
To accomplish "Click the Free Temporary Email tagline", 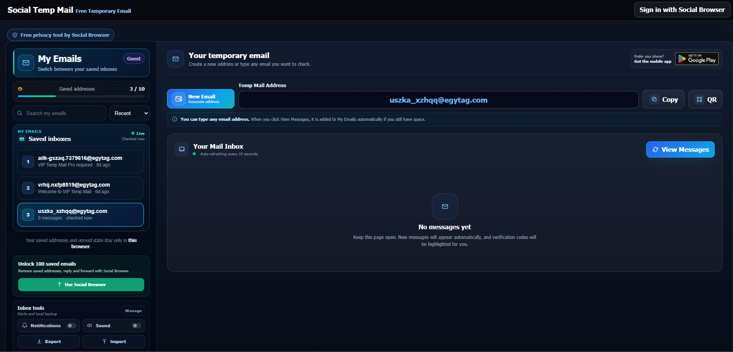I will tap(103, 11).
